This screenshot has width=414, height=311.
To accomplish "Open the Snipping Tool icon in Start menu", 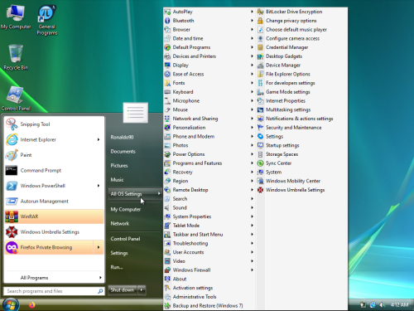I will coord(12,124).
